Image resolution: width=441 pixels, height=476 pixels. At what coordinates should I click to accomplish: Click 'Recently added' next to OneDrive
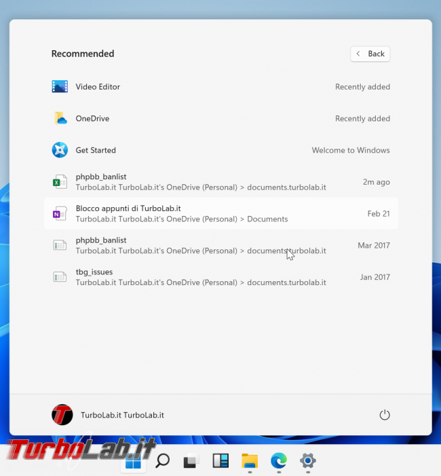pos(362,118)
